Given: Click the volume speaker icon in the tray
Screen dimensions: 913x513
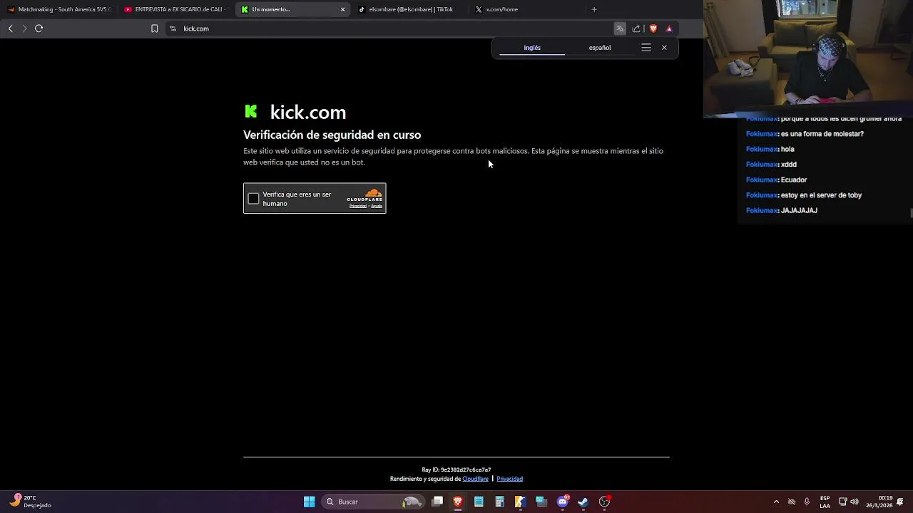Looking at the screenshot, I should (855, 502).
